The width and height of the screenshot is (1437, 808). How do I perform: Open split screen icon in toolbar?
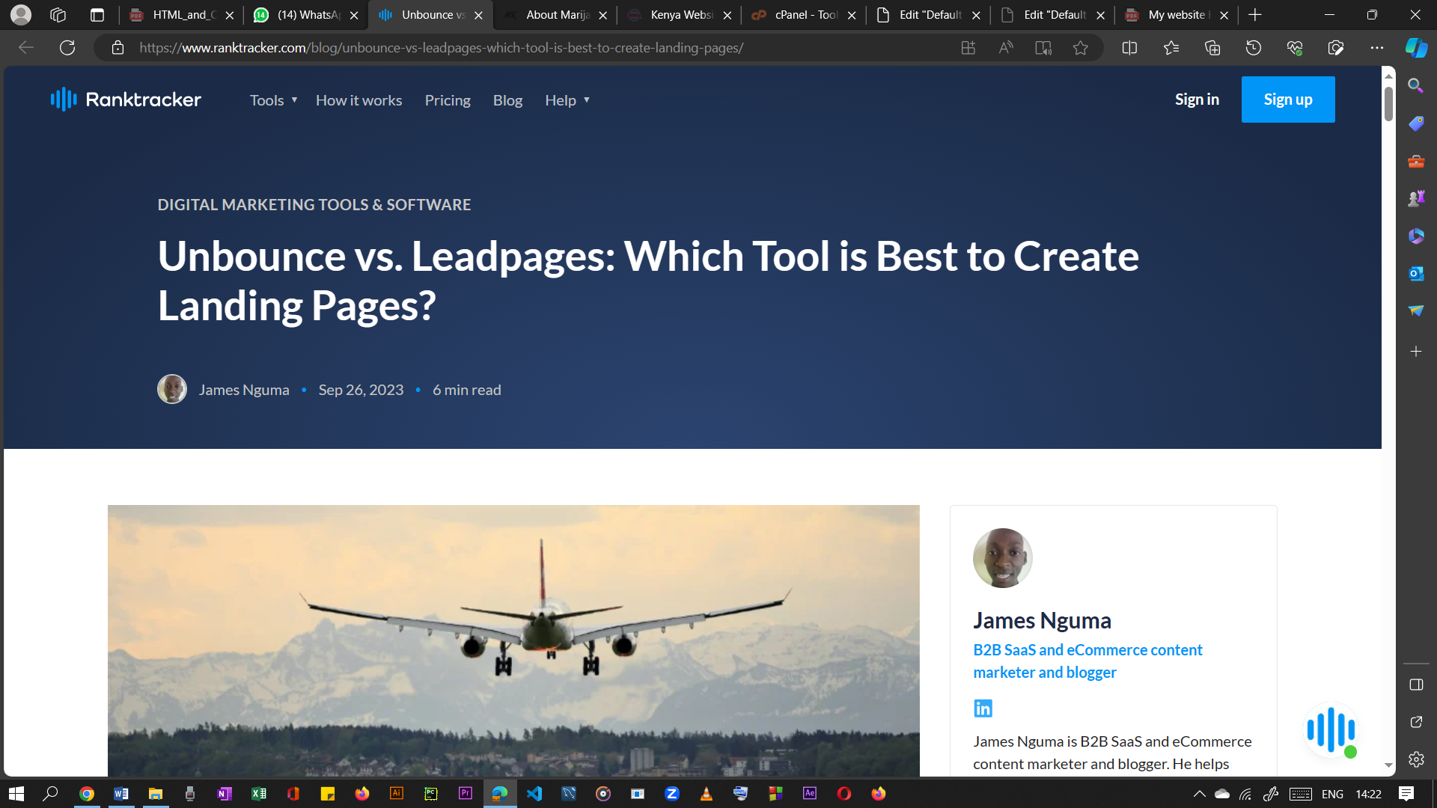[x=1129, y=48]
